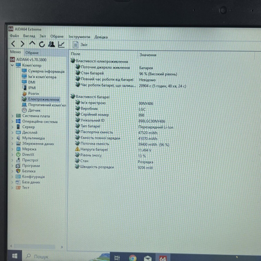Launch Chrome from the taskbar
The height and width of the screenshot is (261, 261).
133,258
